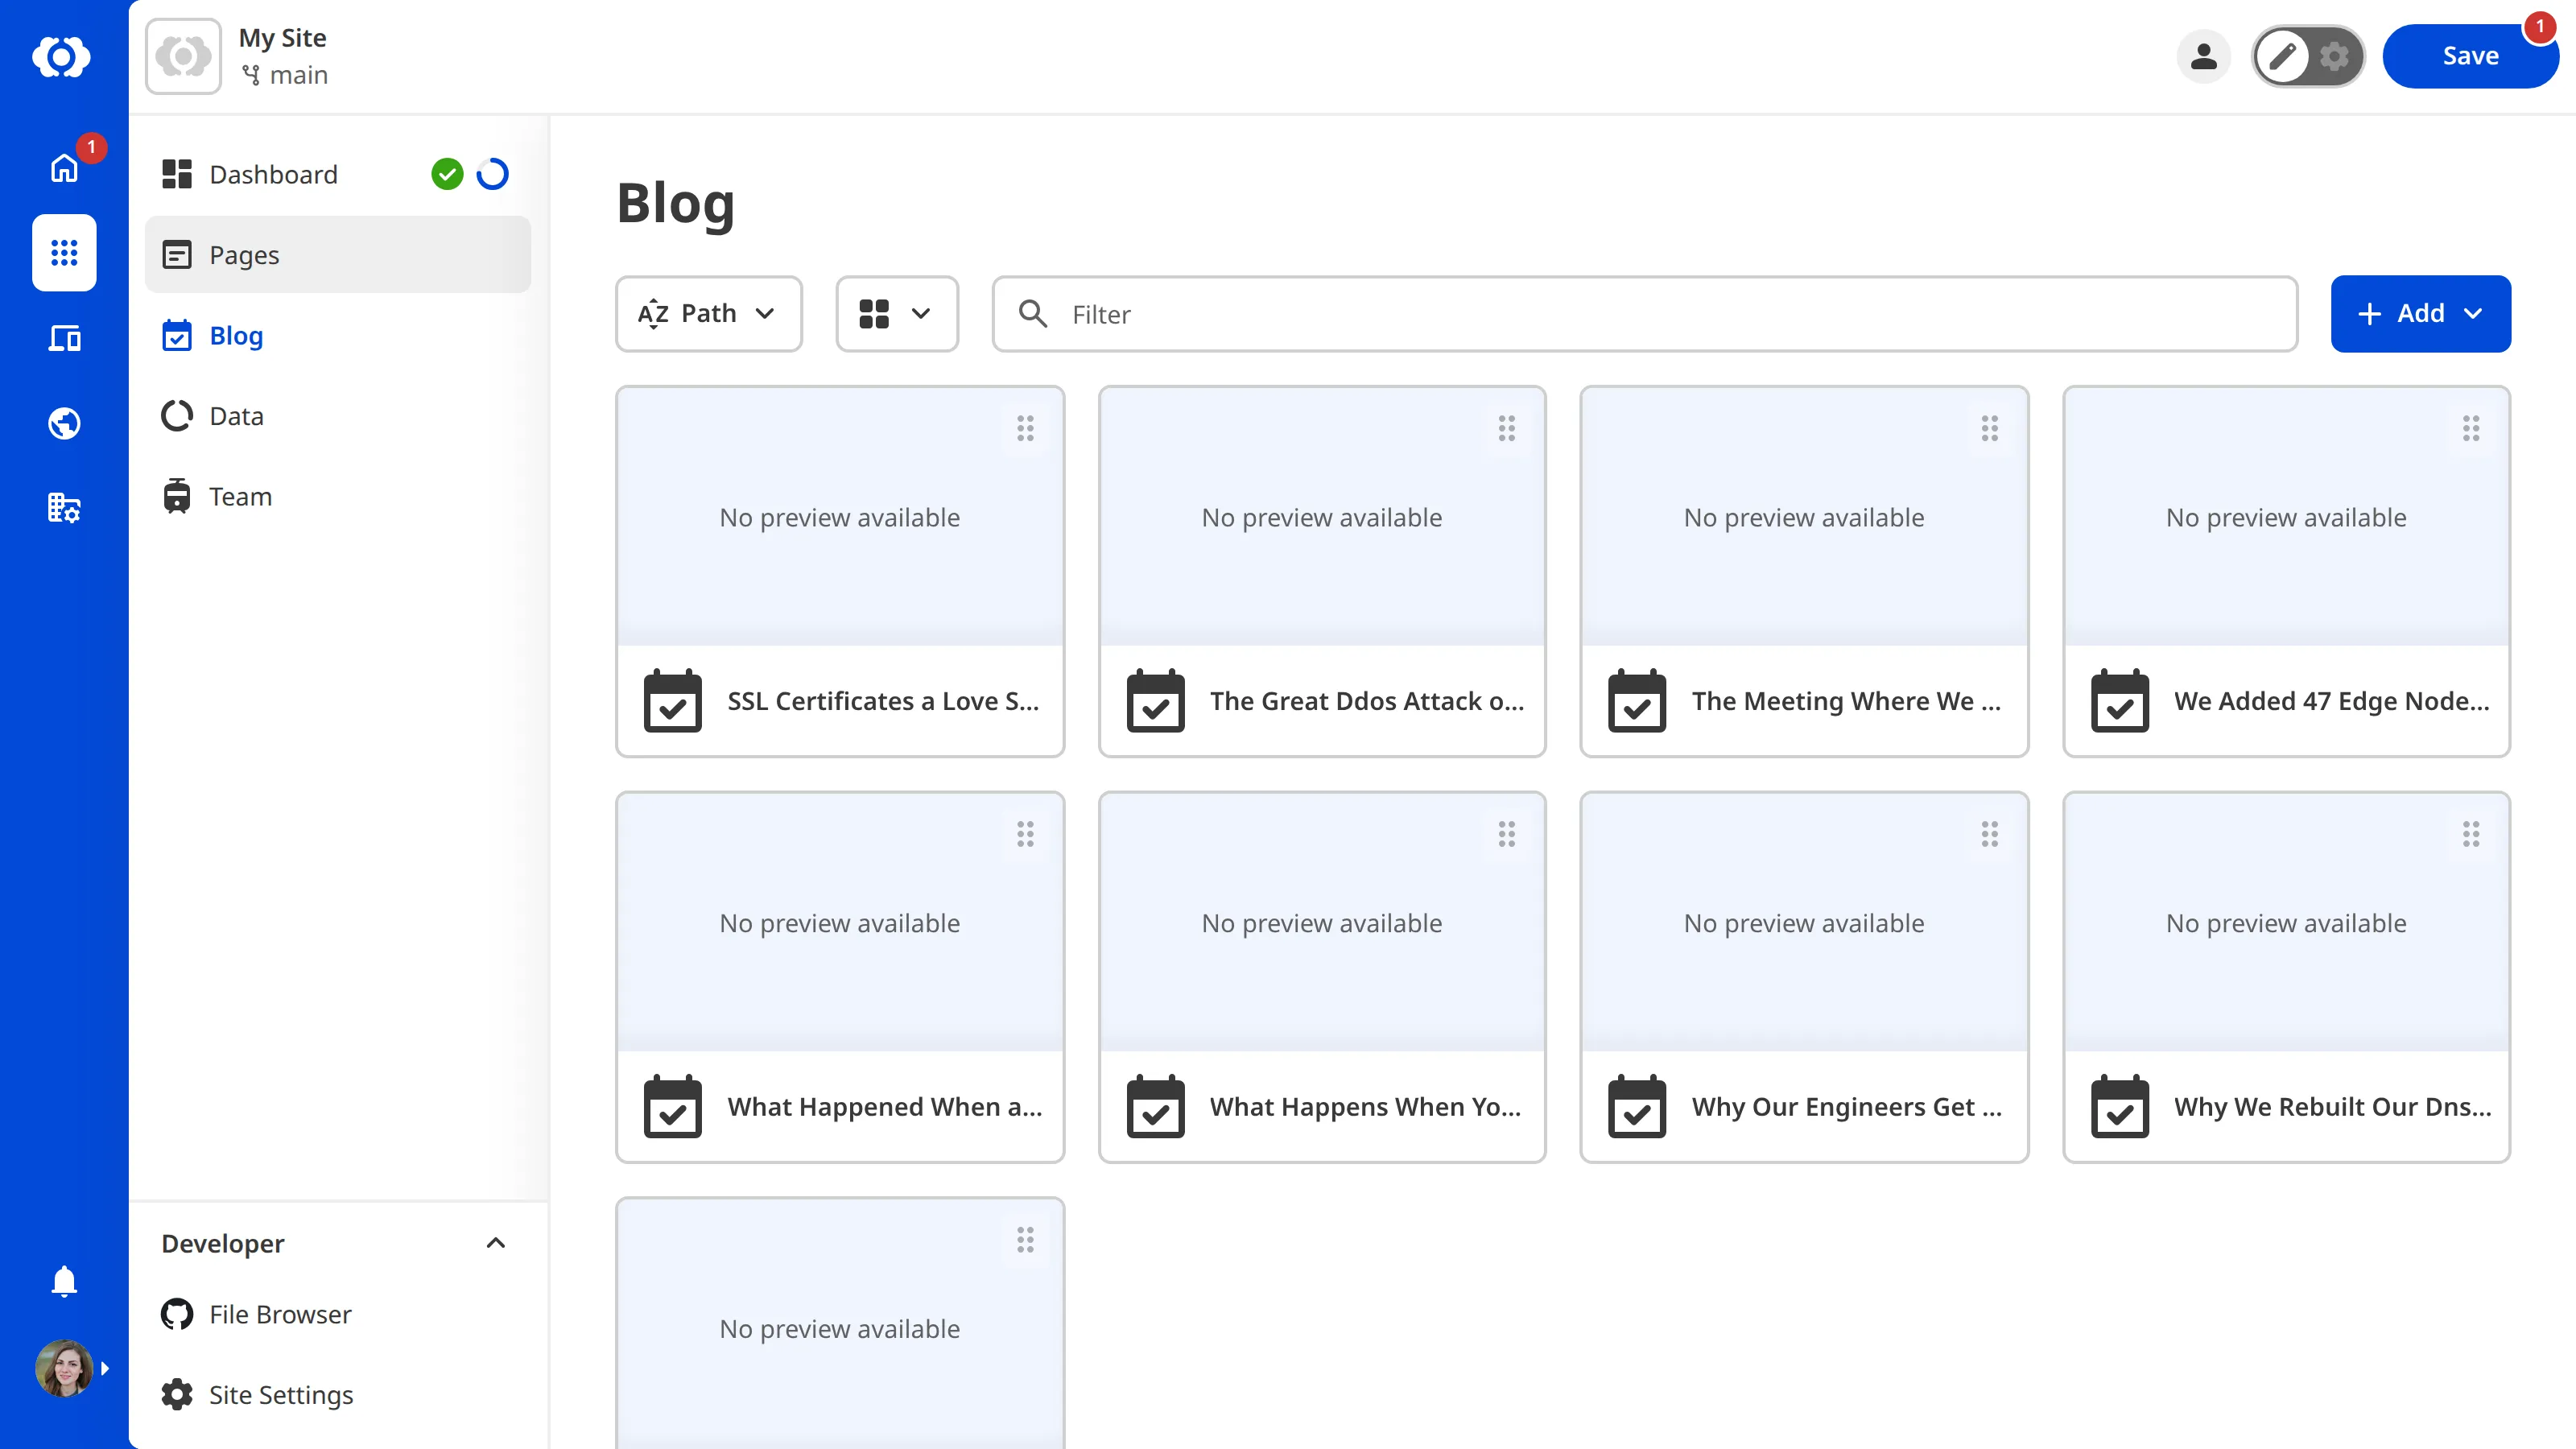Viewport: 2576px width, 1449px height.
Task: Open the apps grid icon in the blue rail
Action: 63,253
